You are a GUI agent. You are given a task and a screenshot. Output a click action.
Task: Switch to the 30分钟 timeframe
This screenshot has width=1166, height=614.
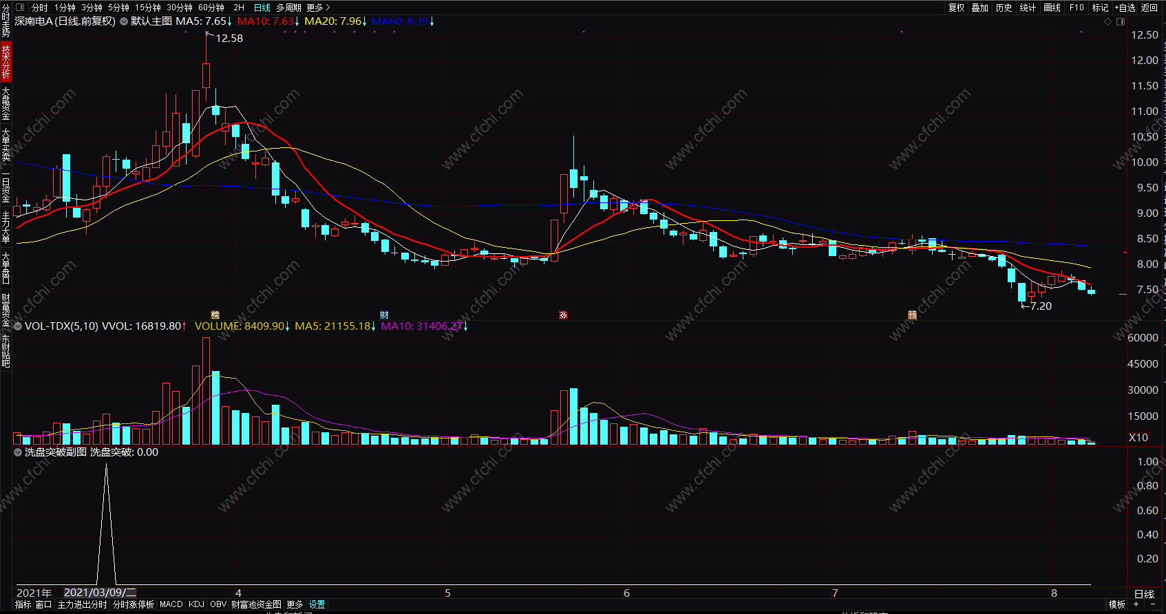coord(180,8)
